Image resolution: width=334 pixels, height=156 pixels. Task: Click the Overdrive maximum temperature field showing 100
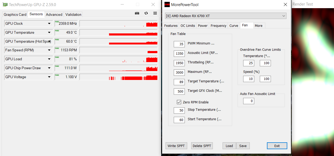(265, 63)
